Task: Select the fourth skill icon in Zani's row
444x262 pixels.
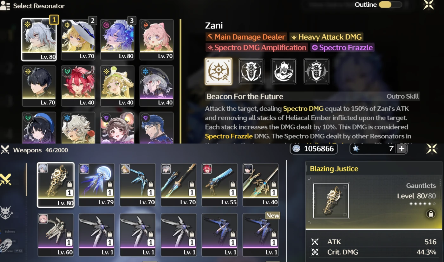Action: pyautogui.click(x=316, y=71)
